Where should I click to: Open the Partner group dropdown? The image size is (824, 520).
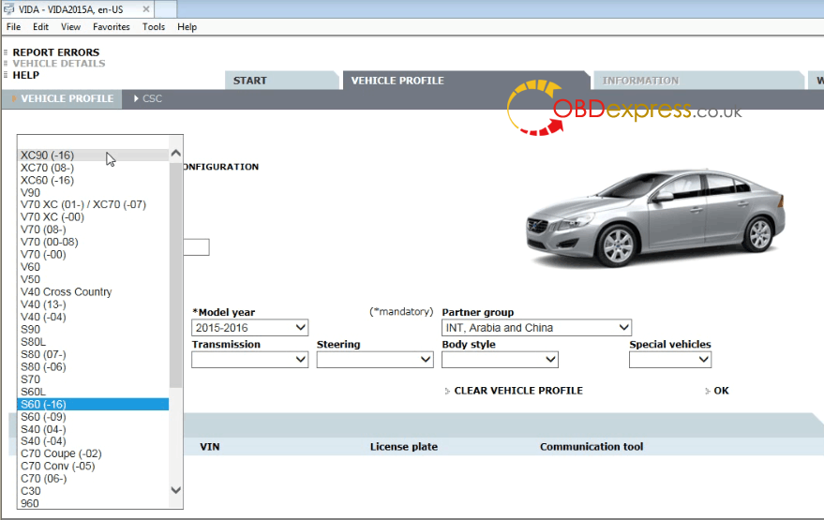click(x=536, y=328)
